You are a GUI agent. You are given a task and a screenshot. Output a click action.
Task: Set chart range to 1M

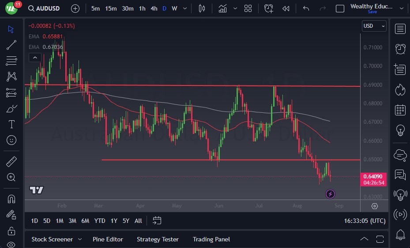60,221
